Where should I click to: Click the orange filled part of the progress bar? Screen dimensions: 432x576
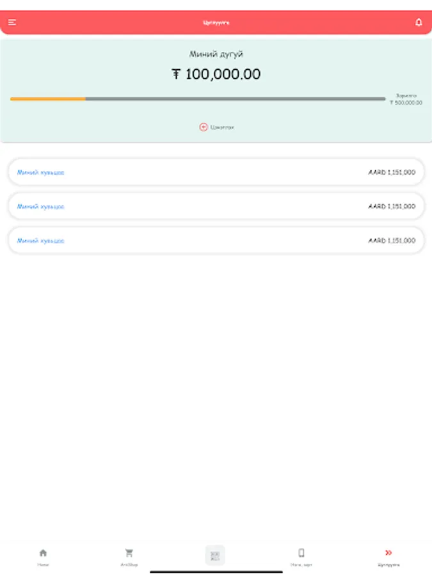point(48,99)
